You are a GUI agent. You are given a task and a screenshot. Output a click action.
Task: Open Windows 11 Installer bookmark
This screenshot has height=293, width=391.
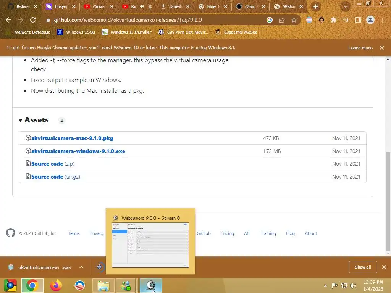coord(127,32)
